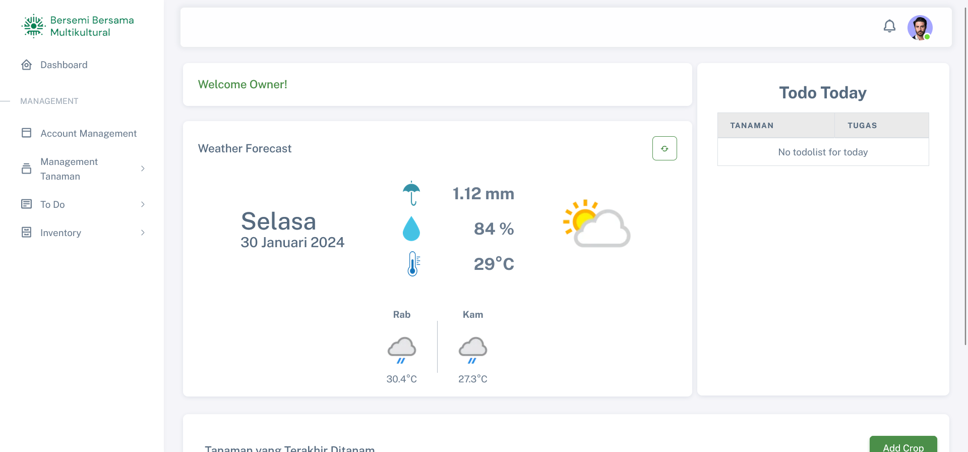Click the Tanaman column header
Viewport: 968px width, 452px height.
tap(752, 126)
